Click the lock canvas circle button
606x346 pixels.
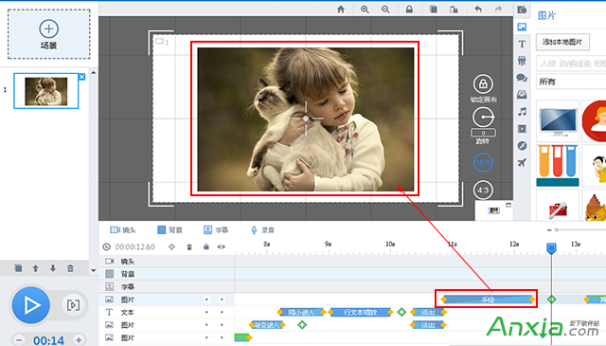pos(483,84)
